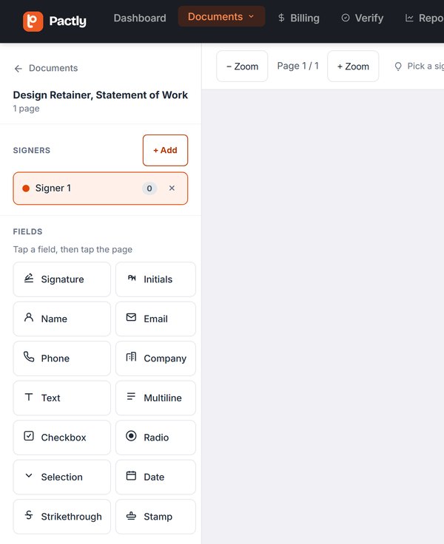Screen dimensions: 444x544
Task: Click the 'Design Retainer, Statement of Work' title
Action: click(x=101, y=95)
